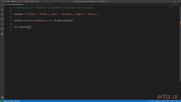Screen dimensions: 181x102
Task: Click the del keyword on line 7
Action: (16, 27)
